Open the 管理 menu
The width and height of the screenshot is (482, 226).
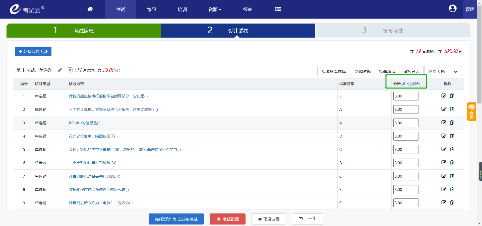pyautogui.click(x=470, y=9)
